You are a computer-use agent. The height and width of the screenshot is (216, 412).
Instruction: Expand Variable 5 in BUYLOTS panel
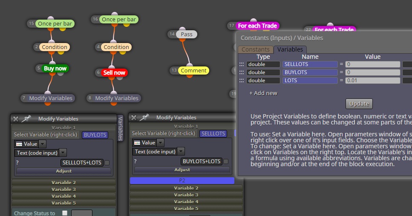[63, 203]
